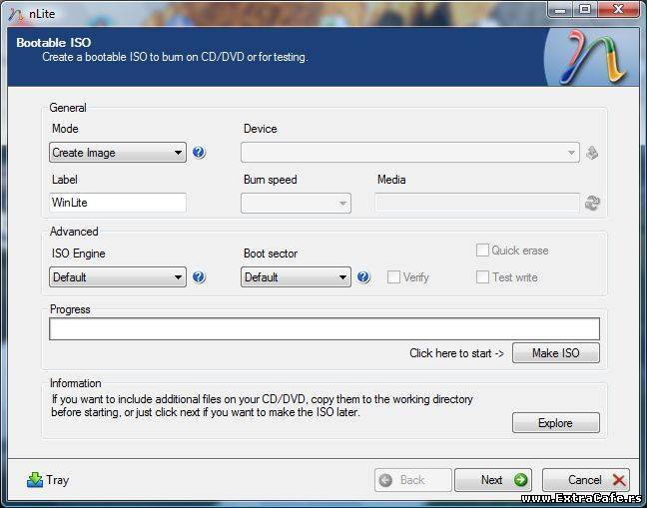647x508 pixels.
Task: Check the Test write option
Action: [x=483, y=277]
